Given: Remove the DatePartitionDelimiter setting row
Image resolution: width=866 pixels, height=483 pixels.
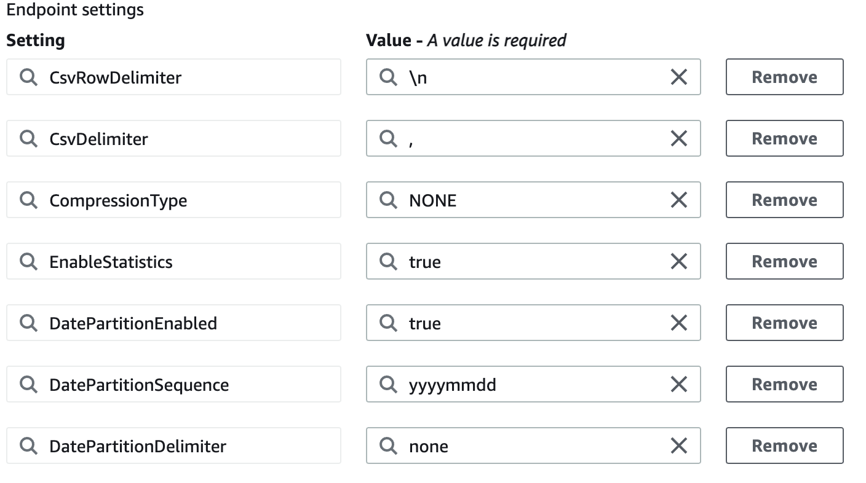Looking at the screenshot, I should [784, 446].
